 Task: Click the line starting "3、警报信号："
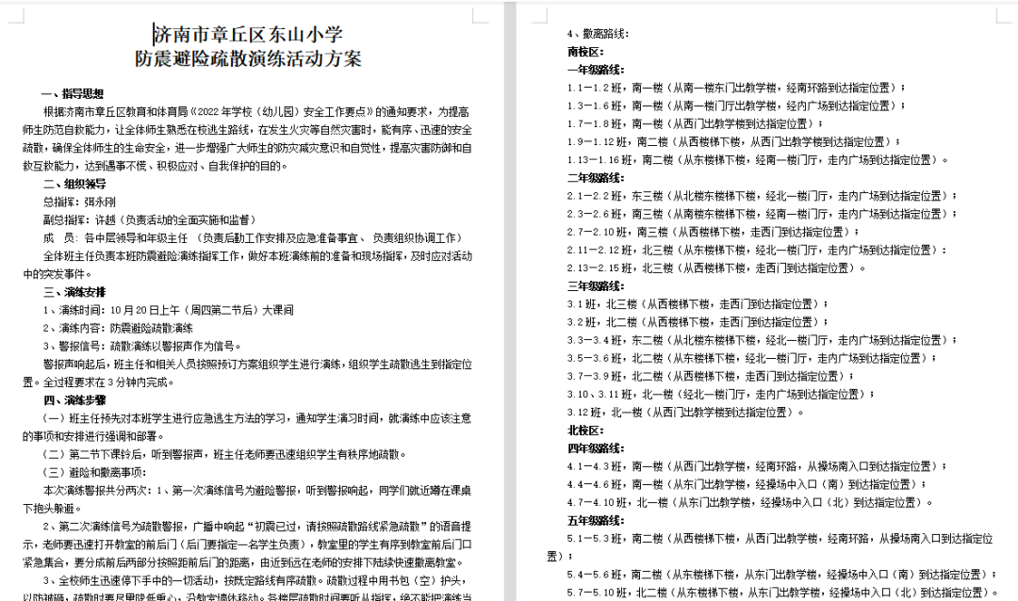pyautogui.click(x=143, y=346)
